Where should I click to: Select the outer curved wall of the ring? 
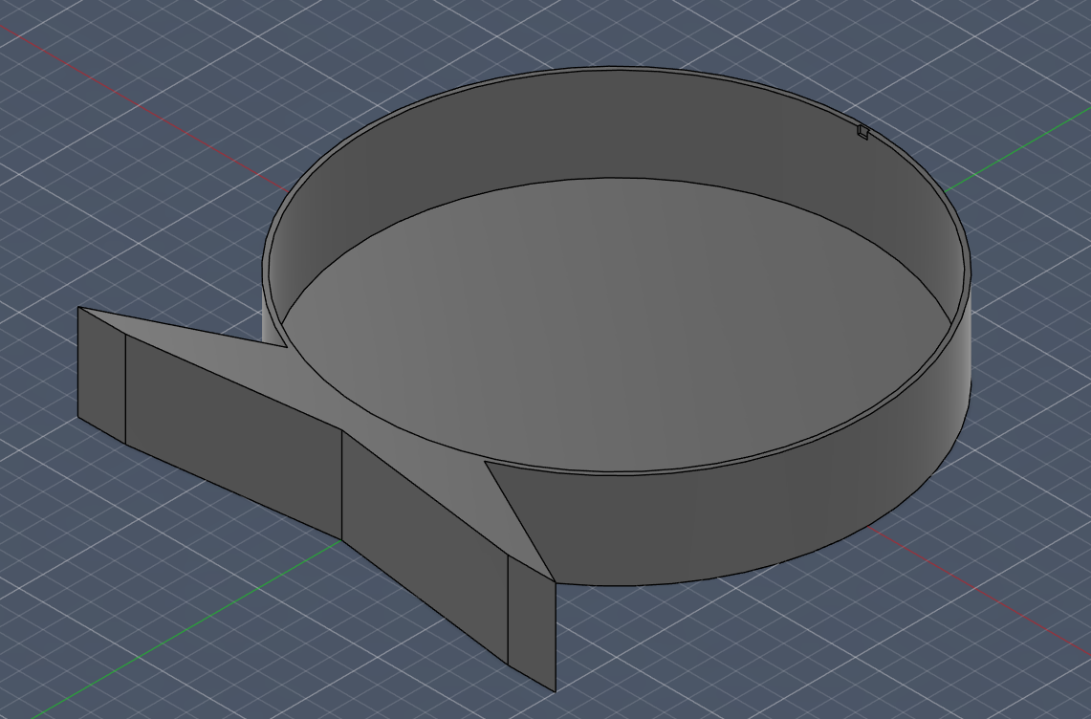click(x=765, y=516)
